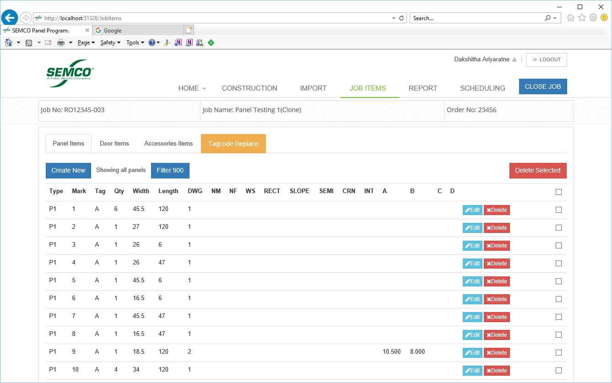Open the browser settings gear icon
Screen dimensions: 612x383
pyautogui.click(x=593, y=18)
